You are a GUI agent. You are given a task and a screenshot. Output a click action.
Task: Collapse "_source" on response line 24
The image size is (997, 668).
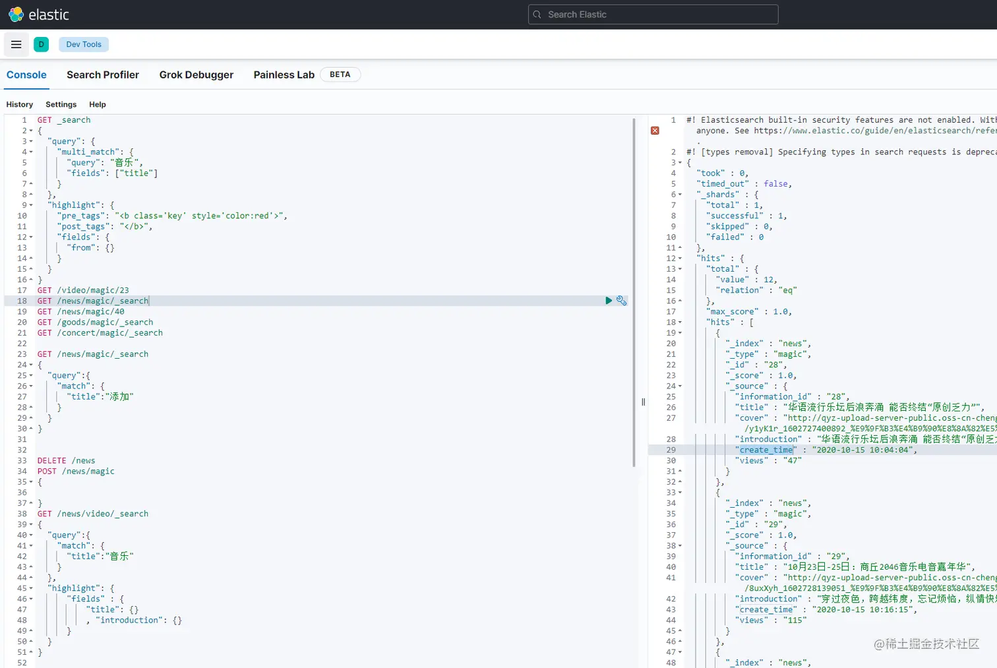click(x=680, y=386)
